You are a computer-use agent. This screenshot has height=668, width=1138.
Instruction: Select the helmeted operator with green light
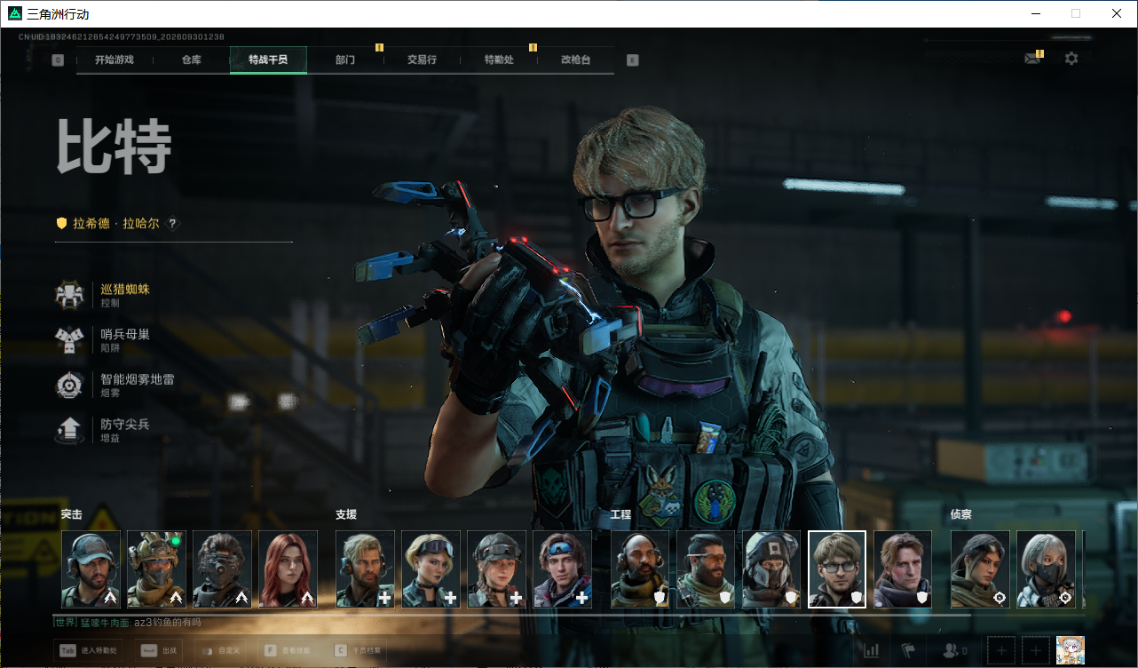pos(156,569)
